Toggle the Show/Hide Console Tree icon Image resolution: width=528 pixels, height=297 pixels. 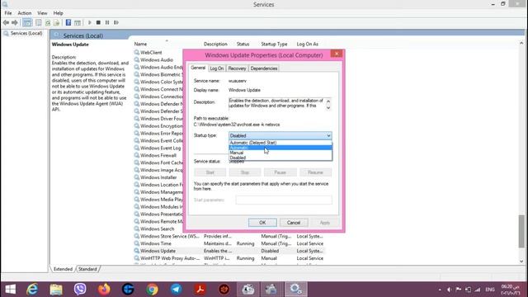click(x=27, y=22)
